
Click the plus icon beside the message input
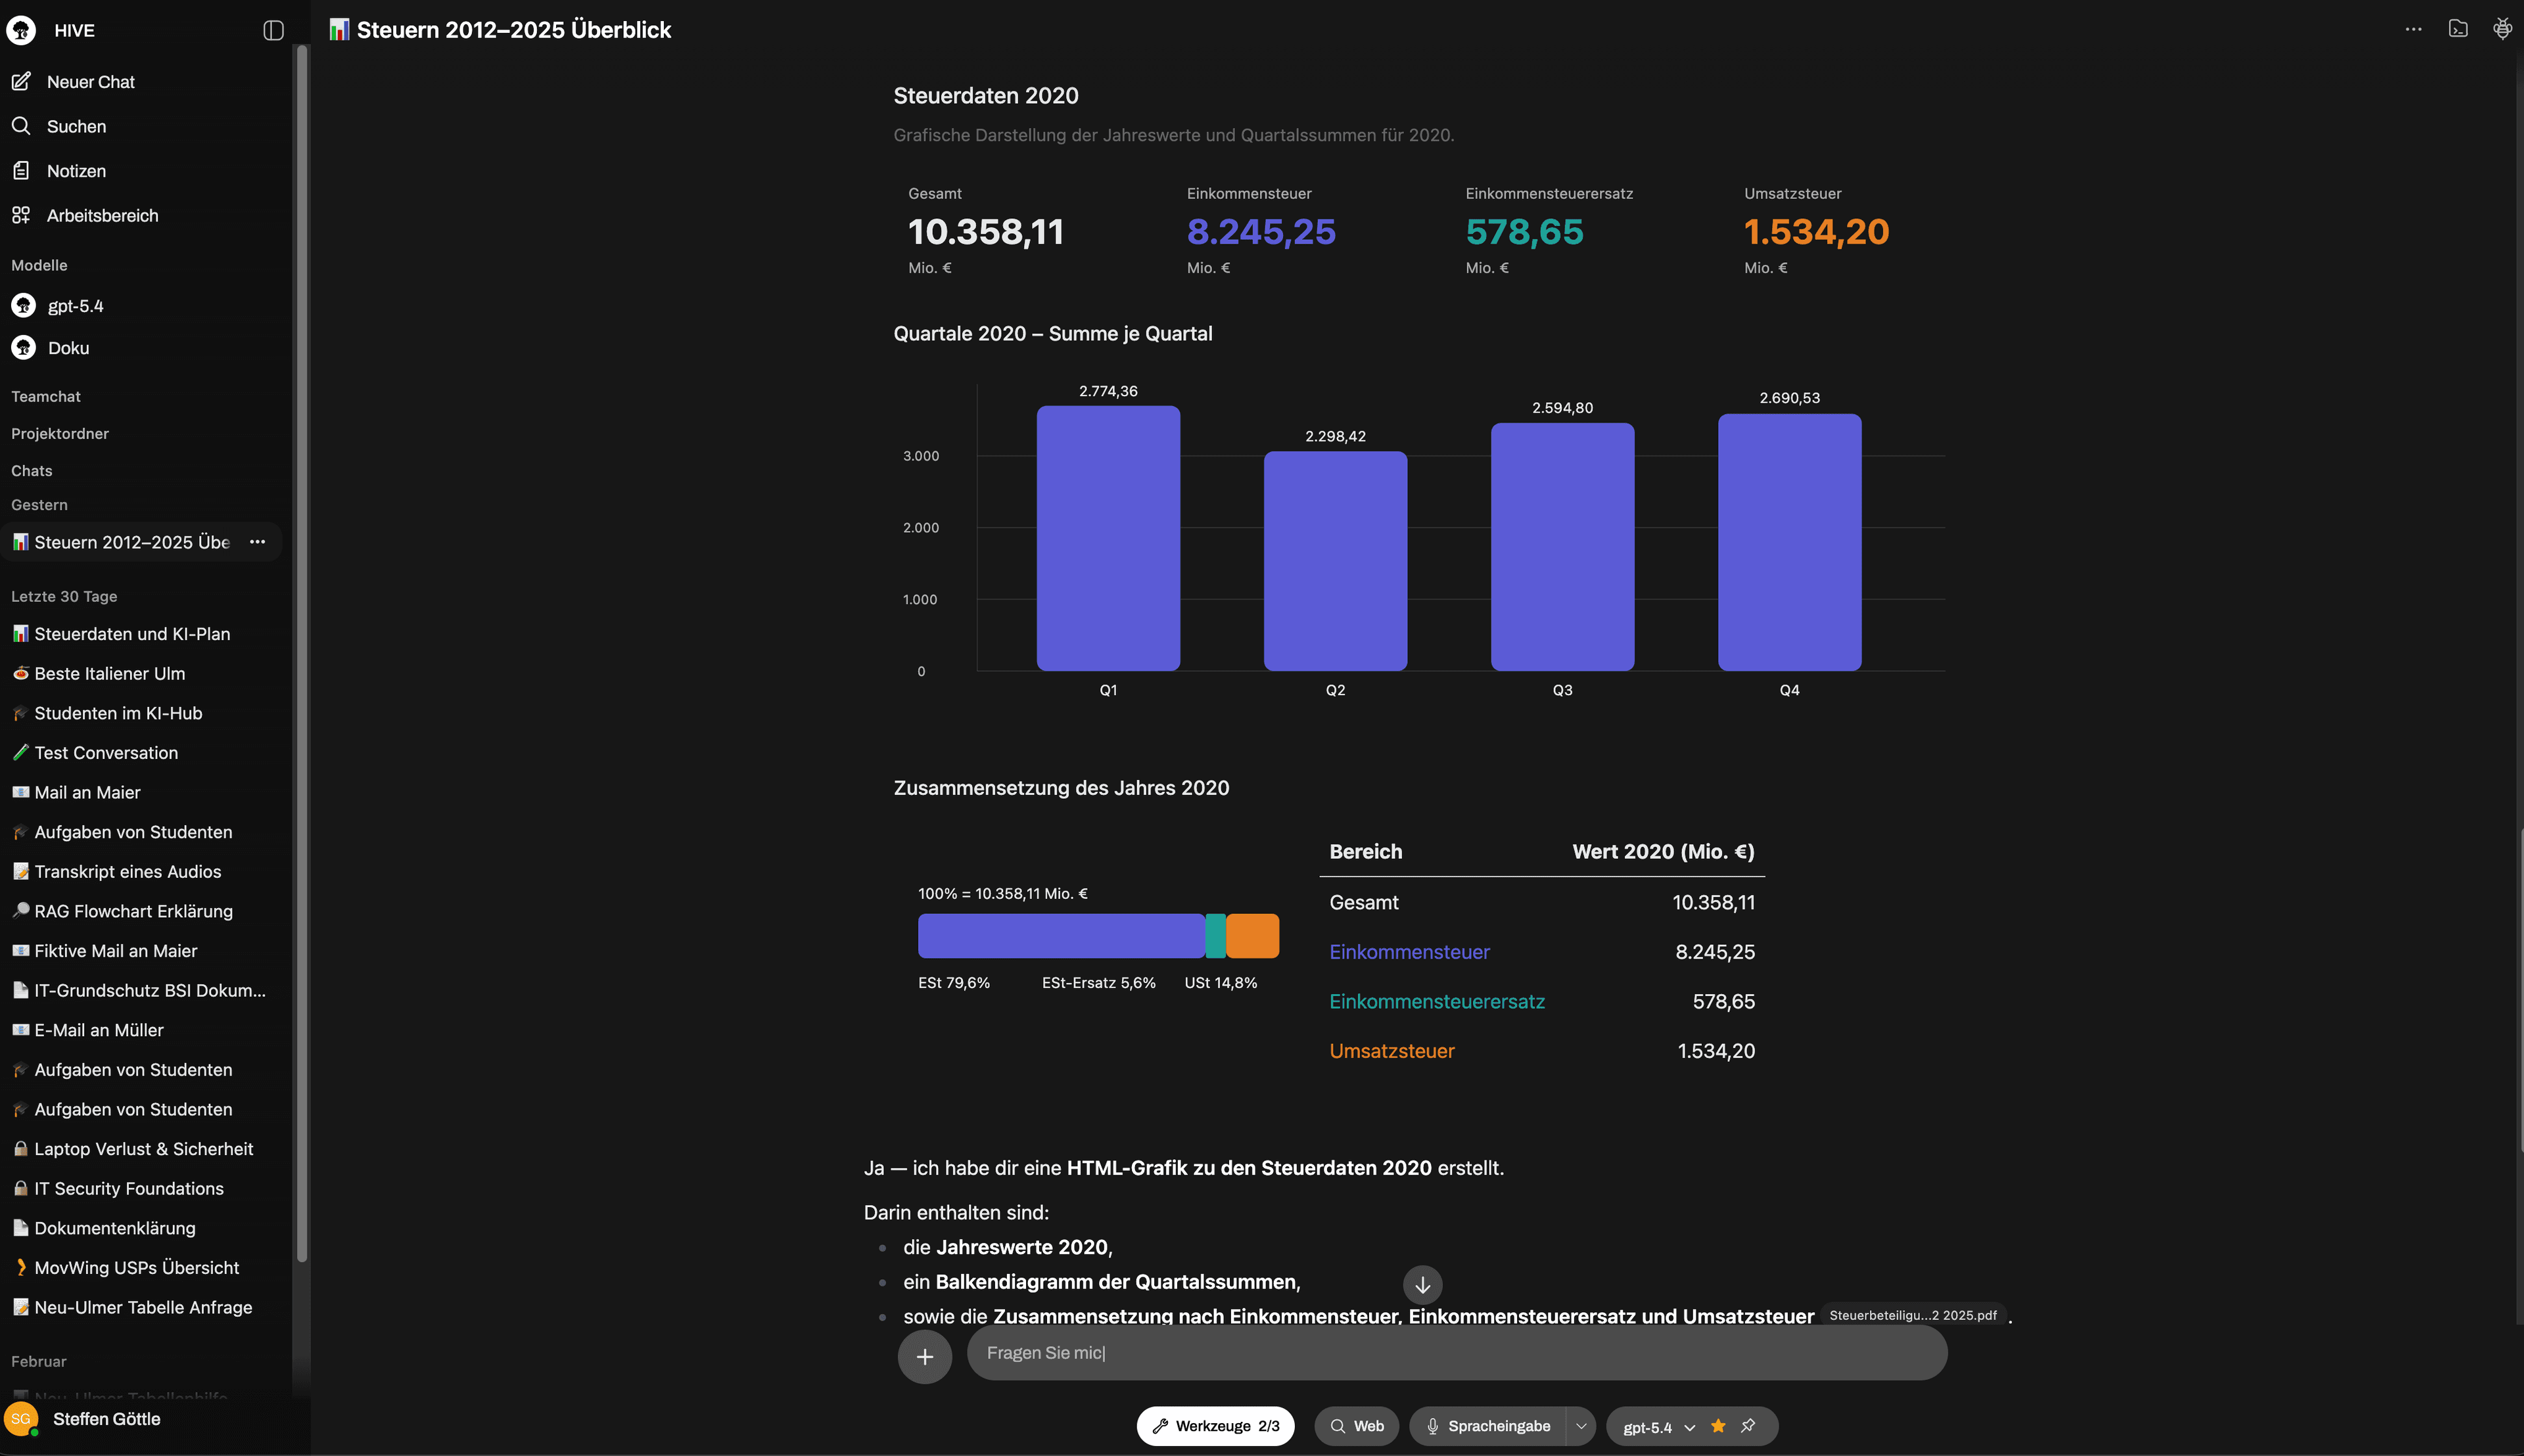click(924, 1356)
